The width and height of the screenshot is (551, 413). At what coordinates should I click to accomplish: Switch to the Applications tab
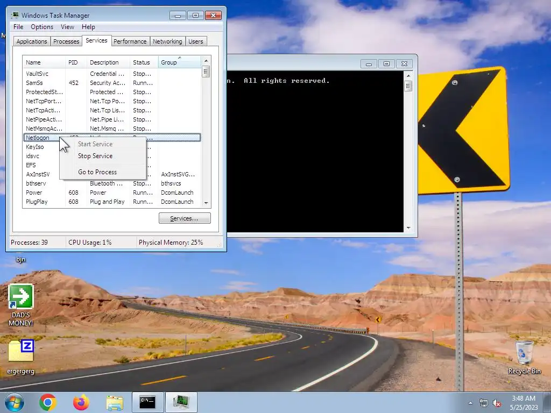pyautogui.click(x=32, y=41)
